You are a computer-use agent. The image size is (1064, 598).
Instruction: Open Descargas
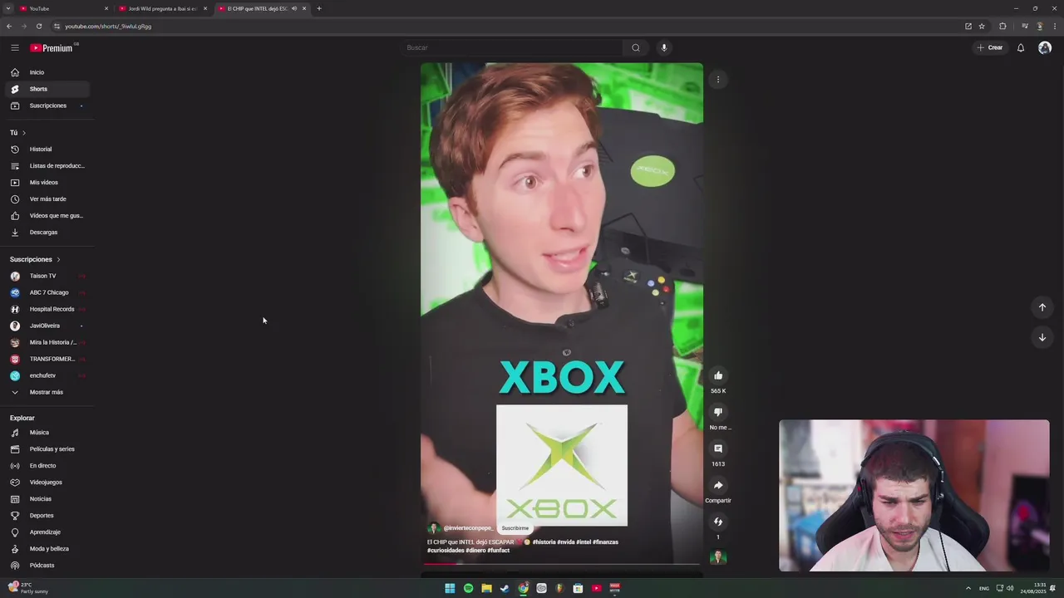(47, 233)
